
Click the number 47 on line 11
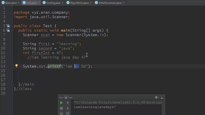tap(59, 53)
